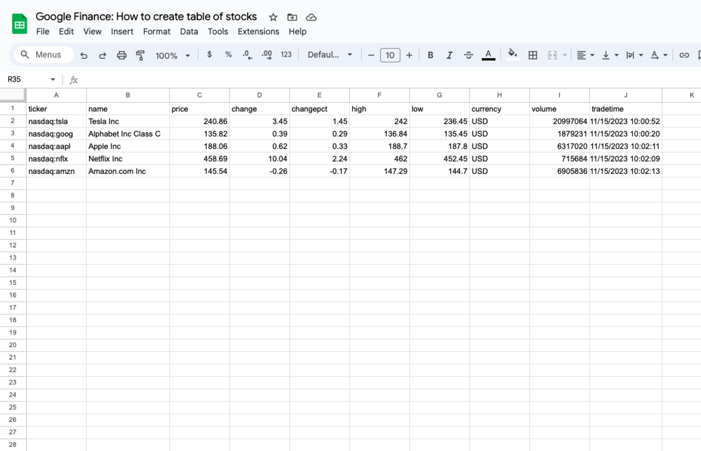701x451 pixels.
Task: Open the fill color picker
Action: click(x=512, y=54)
